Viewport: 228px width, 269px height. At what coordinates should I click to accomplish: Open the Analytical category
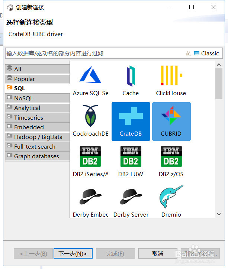pyautogui.click(x=38, y=108)
